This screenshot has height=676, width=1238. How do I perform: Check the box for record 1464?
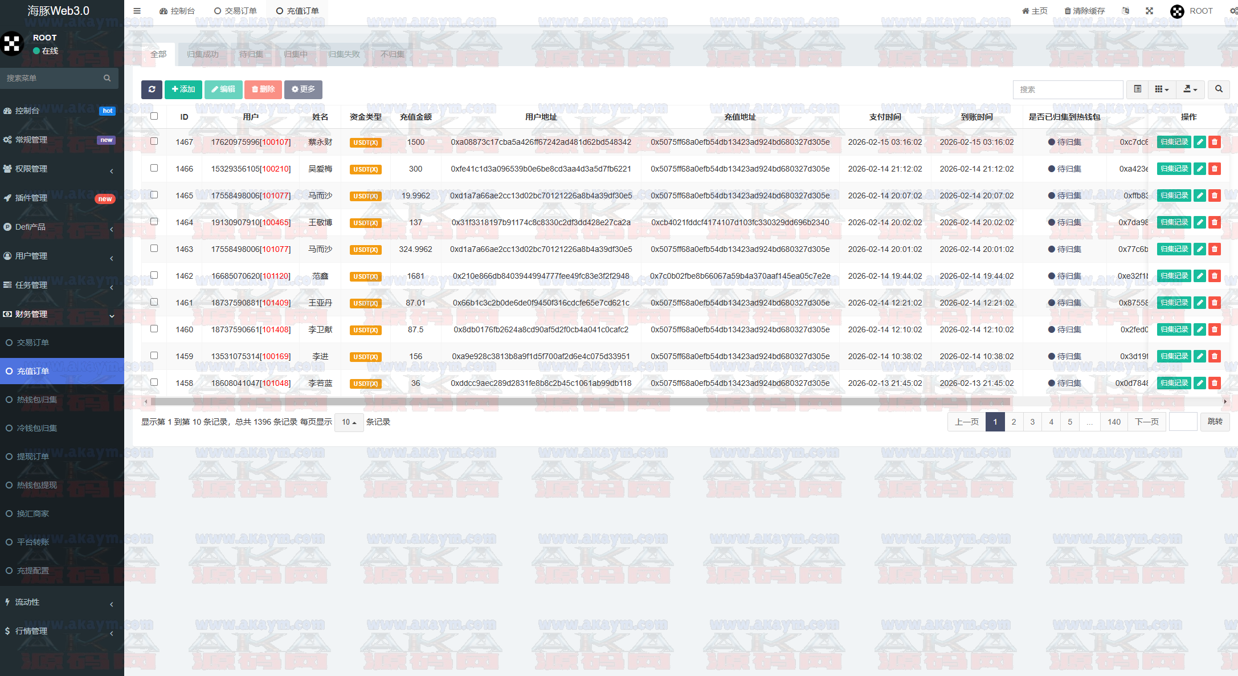(154, 222)
